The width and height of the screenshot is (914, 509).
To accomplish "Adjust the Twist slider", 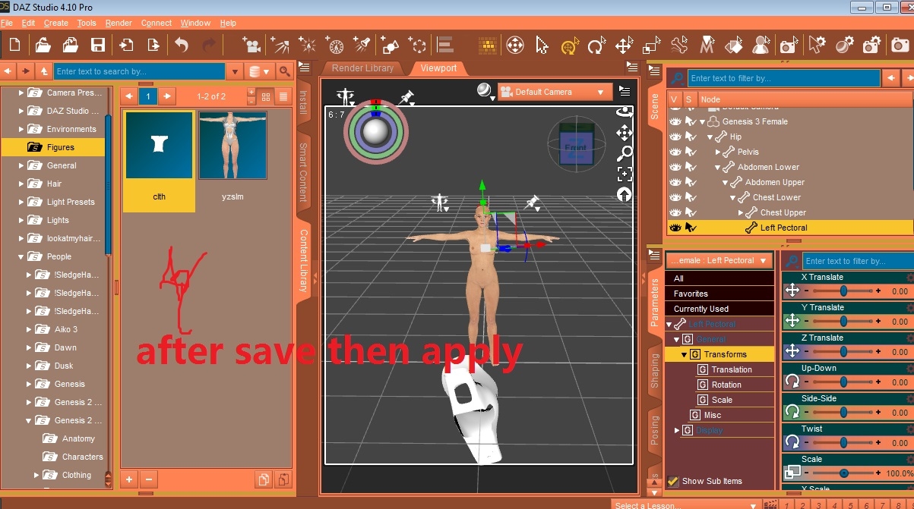I will [843, 442].
